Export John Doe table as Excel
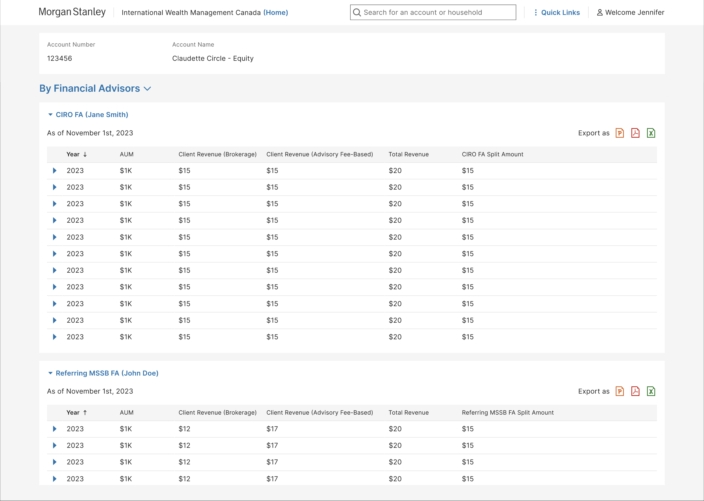The image size is (704, 501). click(651, 391)
